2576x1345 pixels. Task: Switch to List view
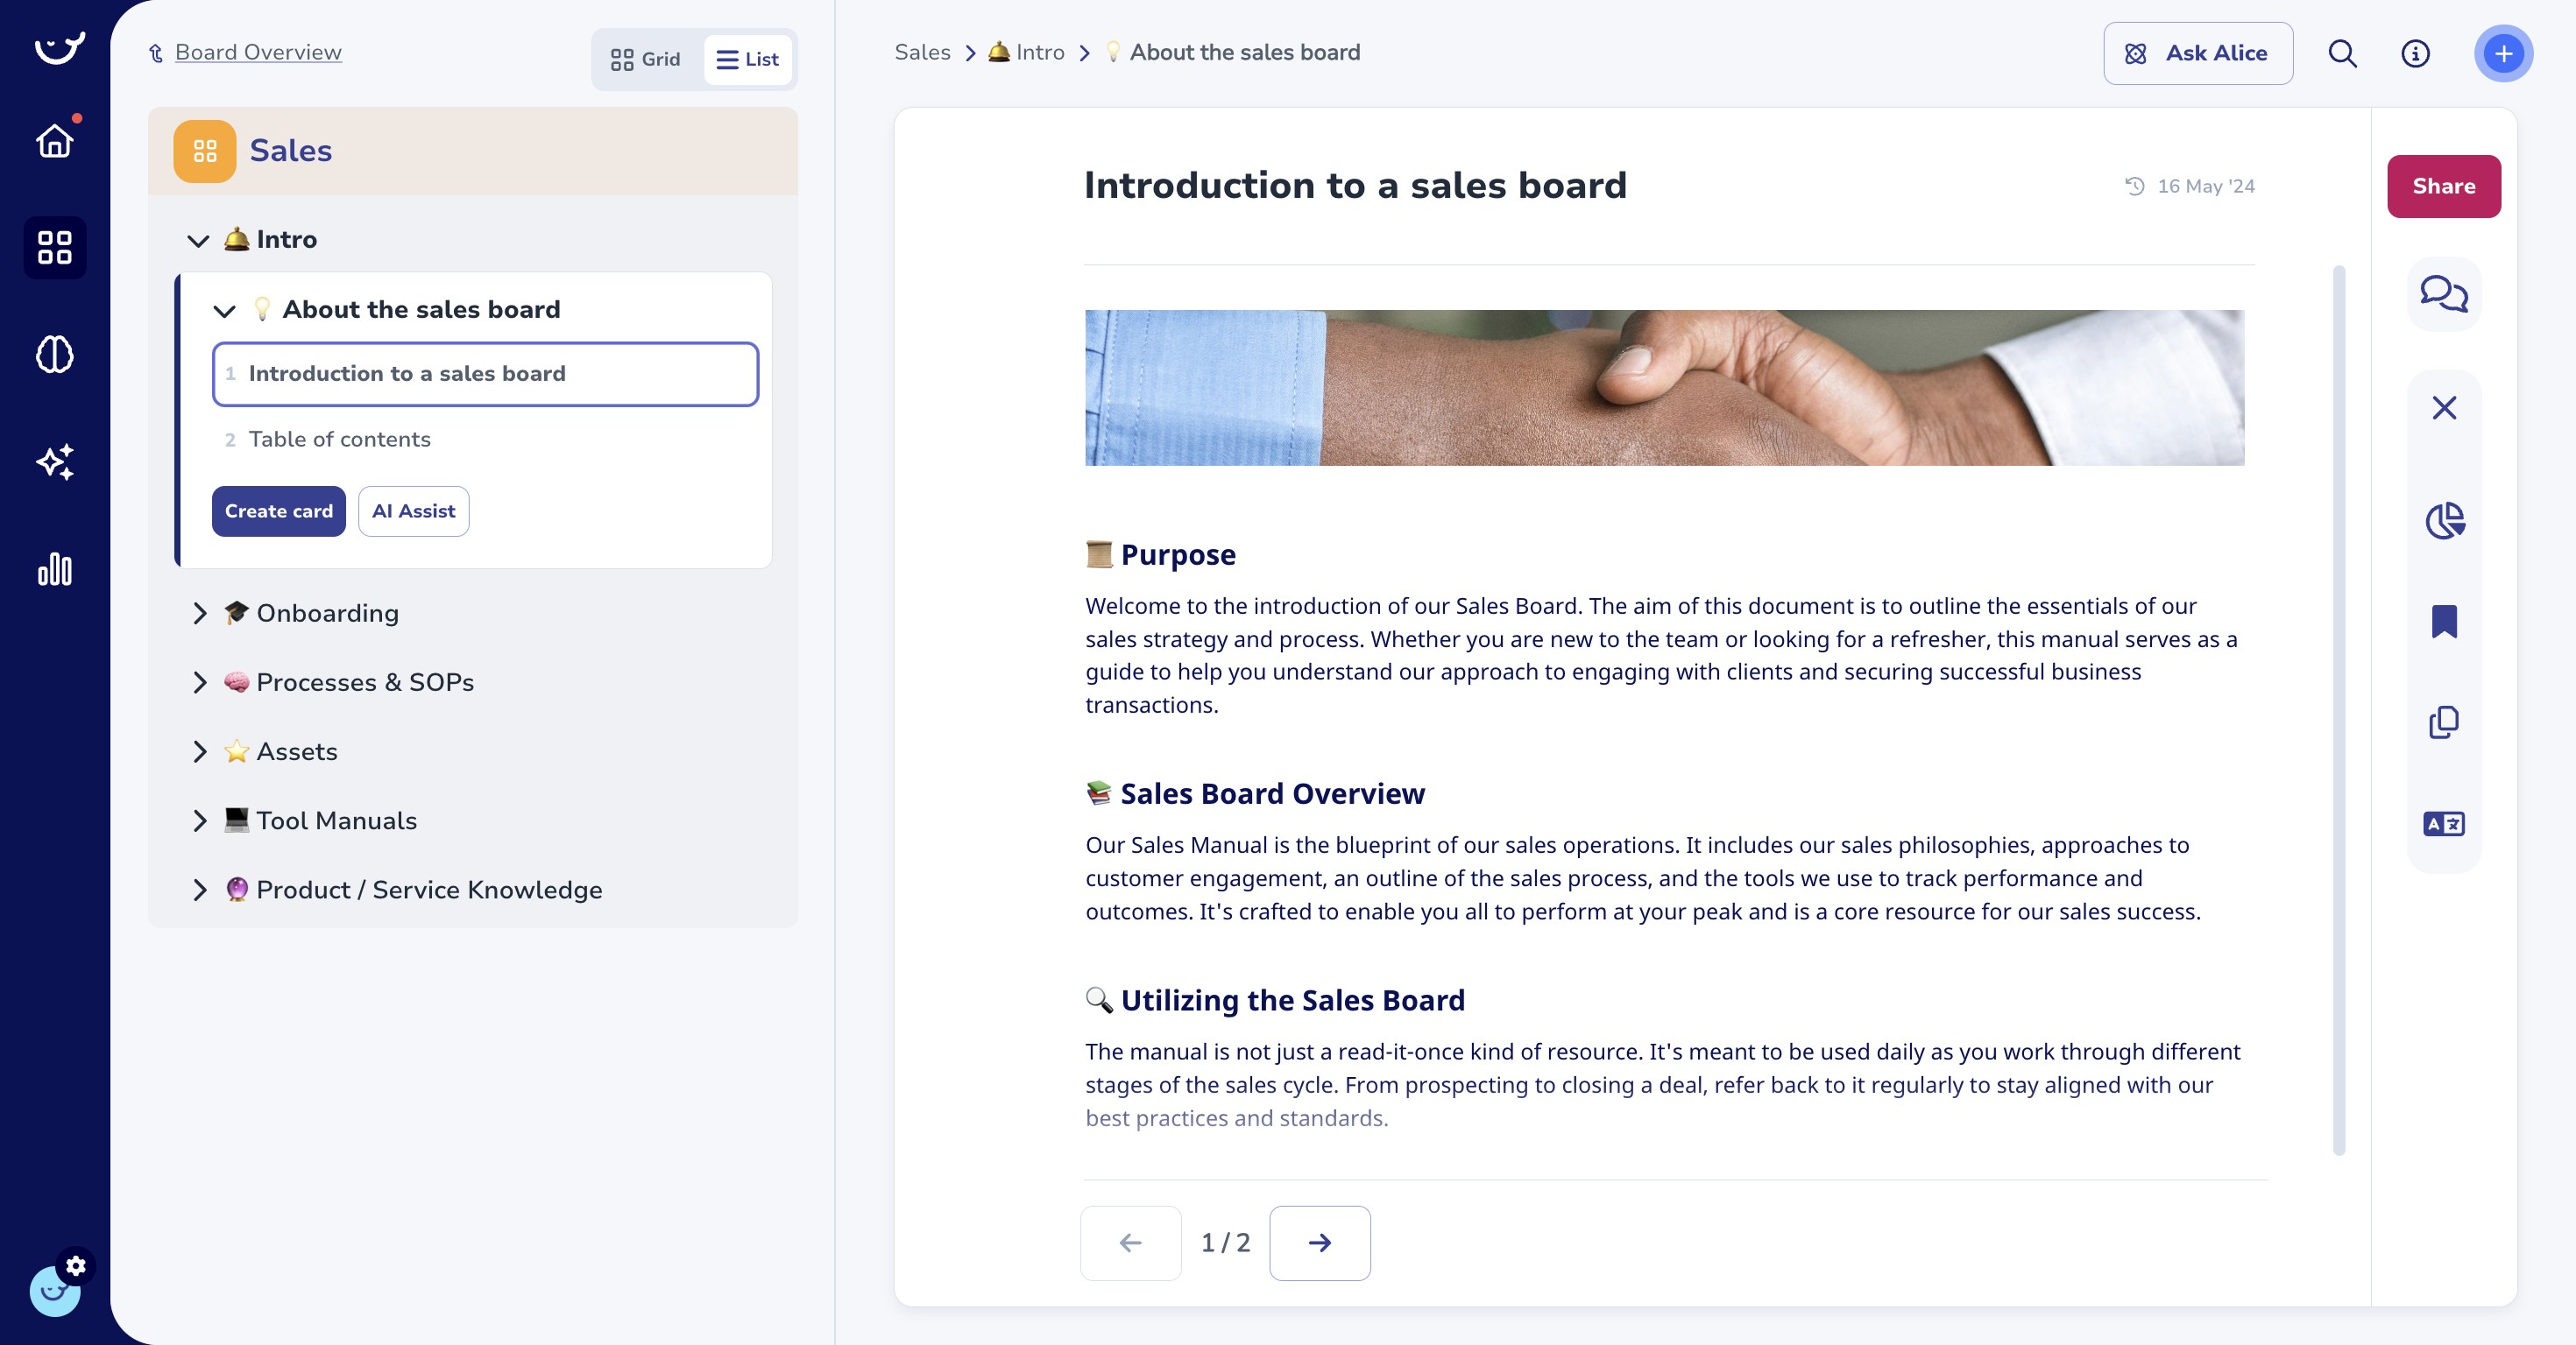click(x=747, y=59)
